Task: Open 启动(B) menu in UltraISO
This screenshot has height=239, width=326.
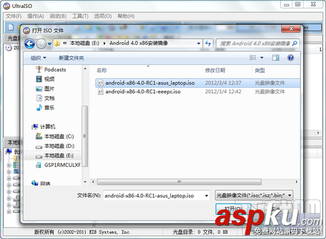Action: pyautogui.click(x=58, y=16)
